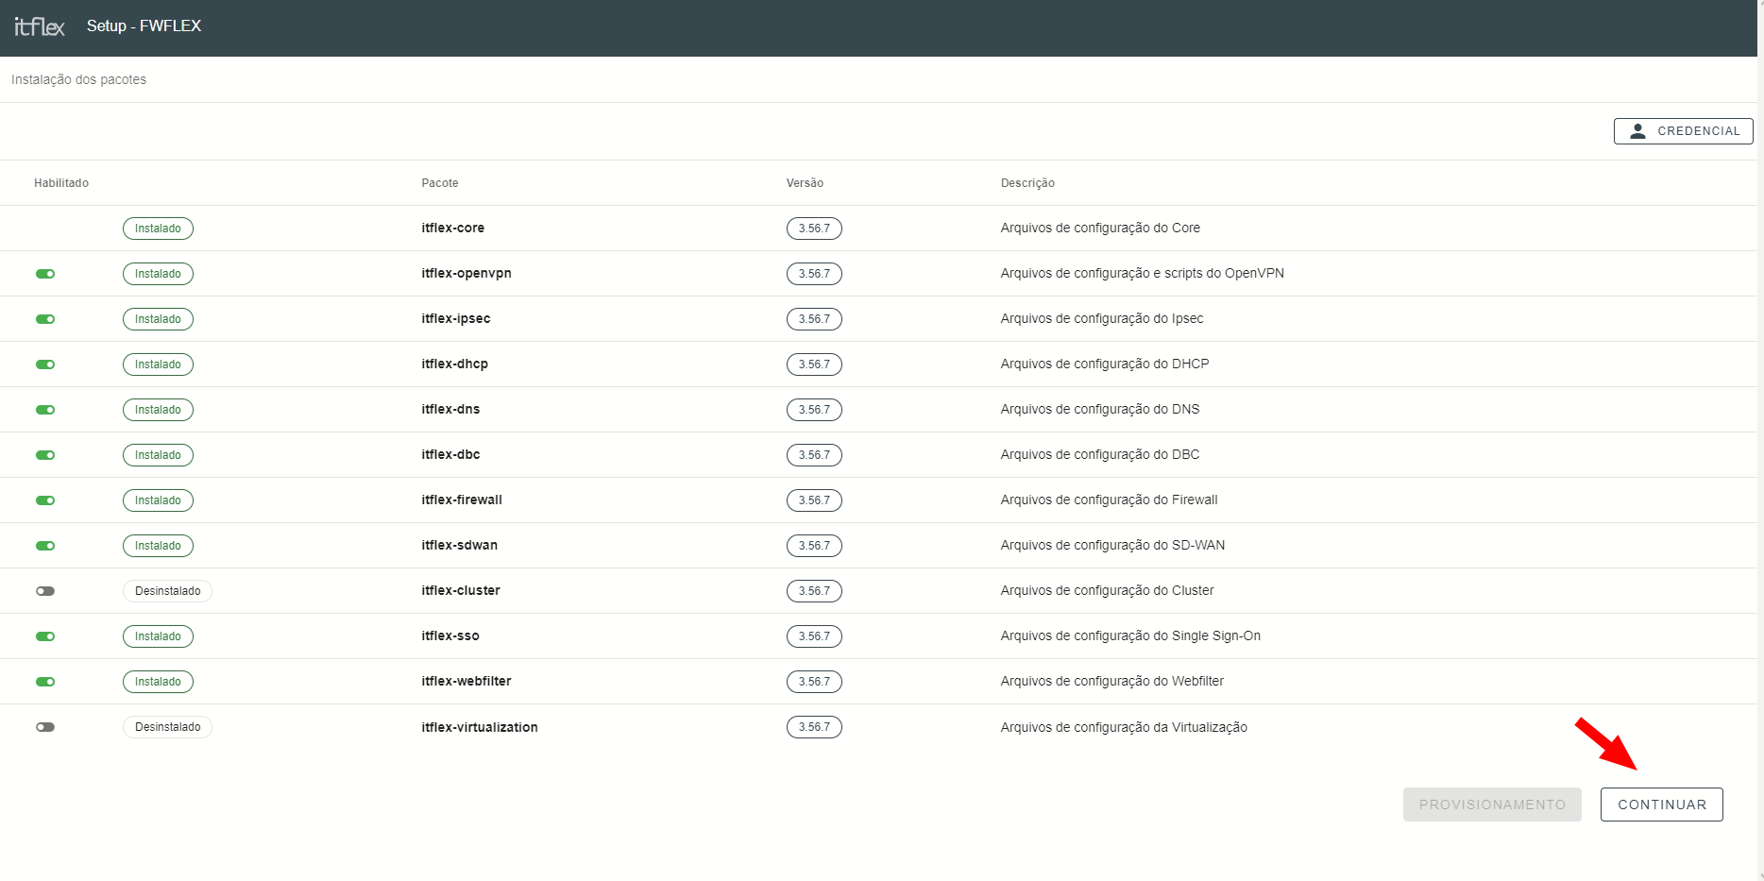This screenshot has width=1764, height=881.
Task: Switch off the itflex-firewall toggle
Action: 45,500
